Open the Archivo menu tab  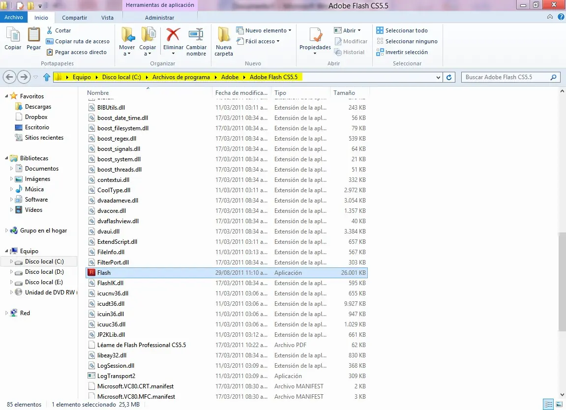click(14, 17)
